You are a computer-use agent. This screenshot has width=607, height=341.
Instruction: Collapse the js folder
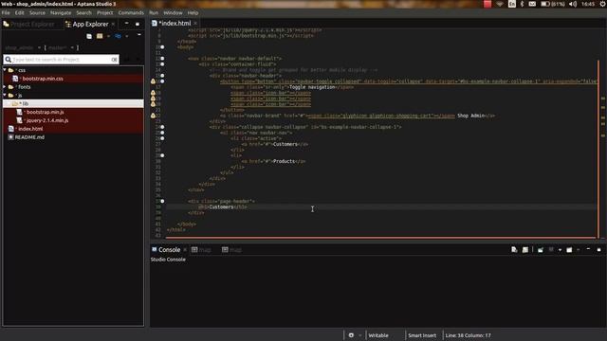(x=5, y=95)
